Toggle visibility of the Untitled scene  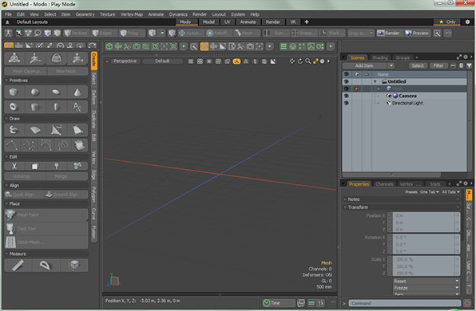tap(346, 81)
